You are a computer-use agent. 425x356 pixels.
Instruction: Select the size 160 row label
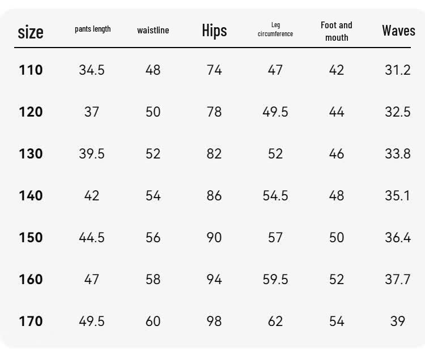pyautogui.click(x=31, y=279)
